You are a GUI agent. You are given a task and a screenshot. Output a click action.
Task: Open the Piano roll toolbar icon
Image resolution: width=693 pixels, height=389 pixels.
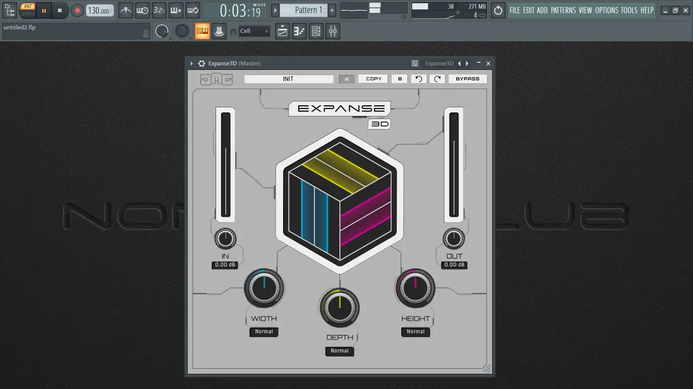click(299, 31)
